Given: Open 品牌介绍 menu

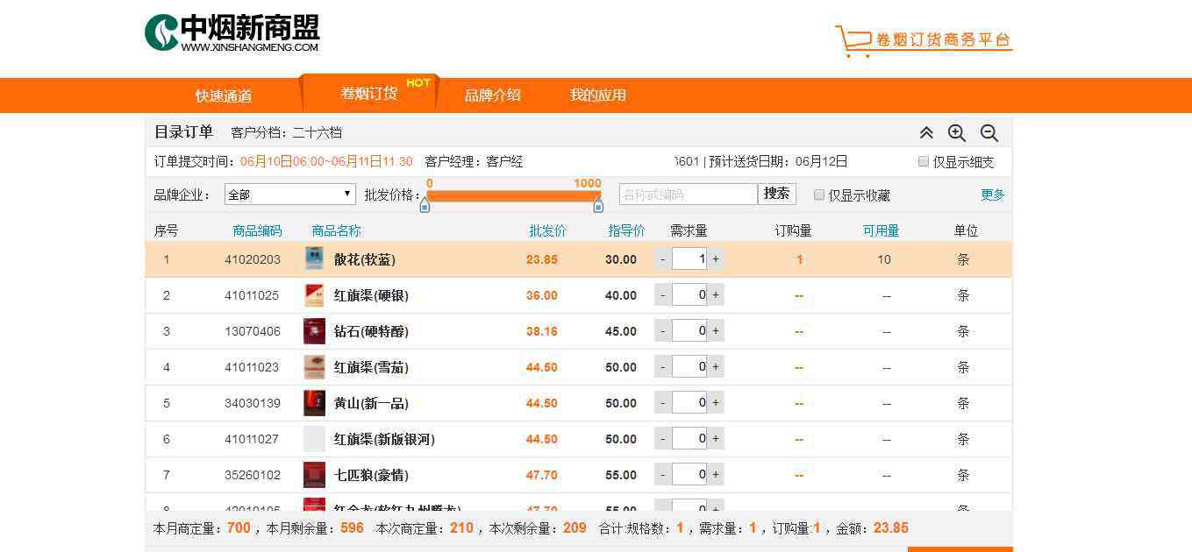Looking at the screenshot, I should tap(493, 95).
